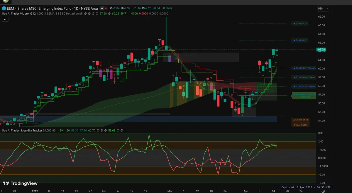Click the current price tag 62.20
352x193 pixels.
point(322,50)
